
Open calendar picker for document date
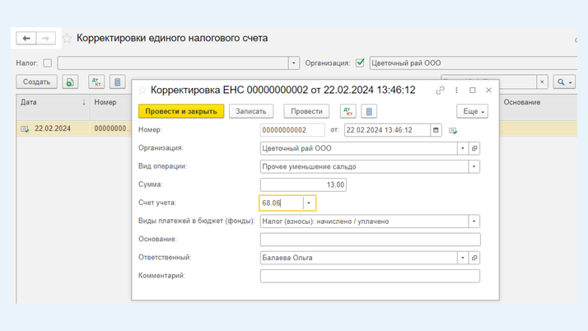click(x=436, y=130)
